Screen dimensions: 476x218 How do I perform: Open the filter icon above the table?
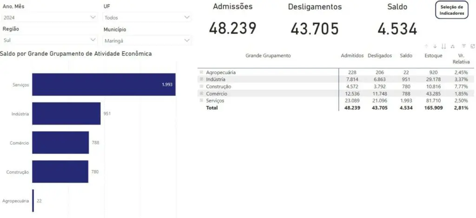463,46
